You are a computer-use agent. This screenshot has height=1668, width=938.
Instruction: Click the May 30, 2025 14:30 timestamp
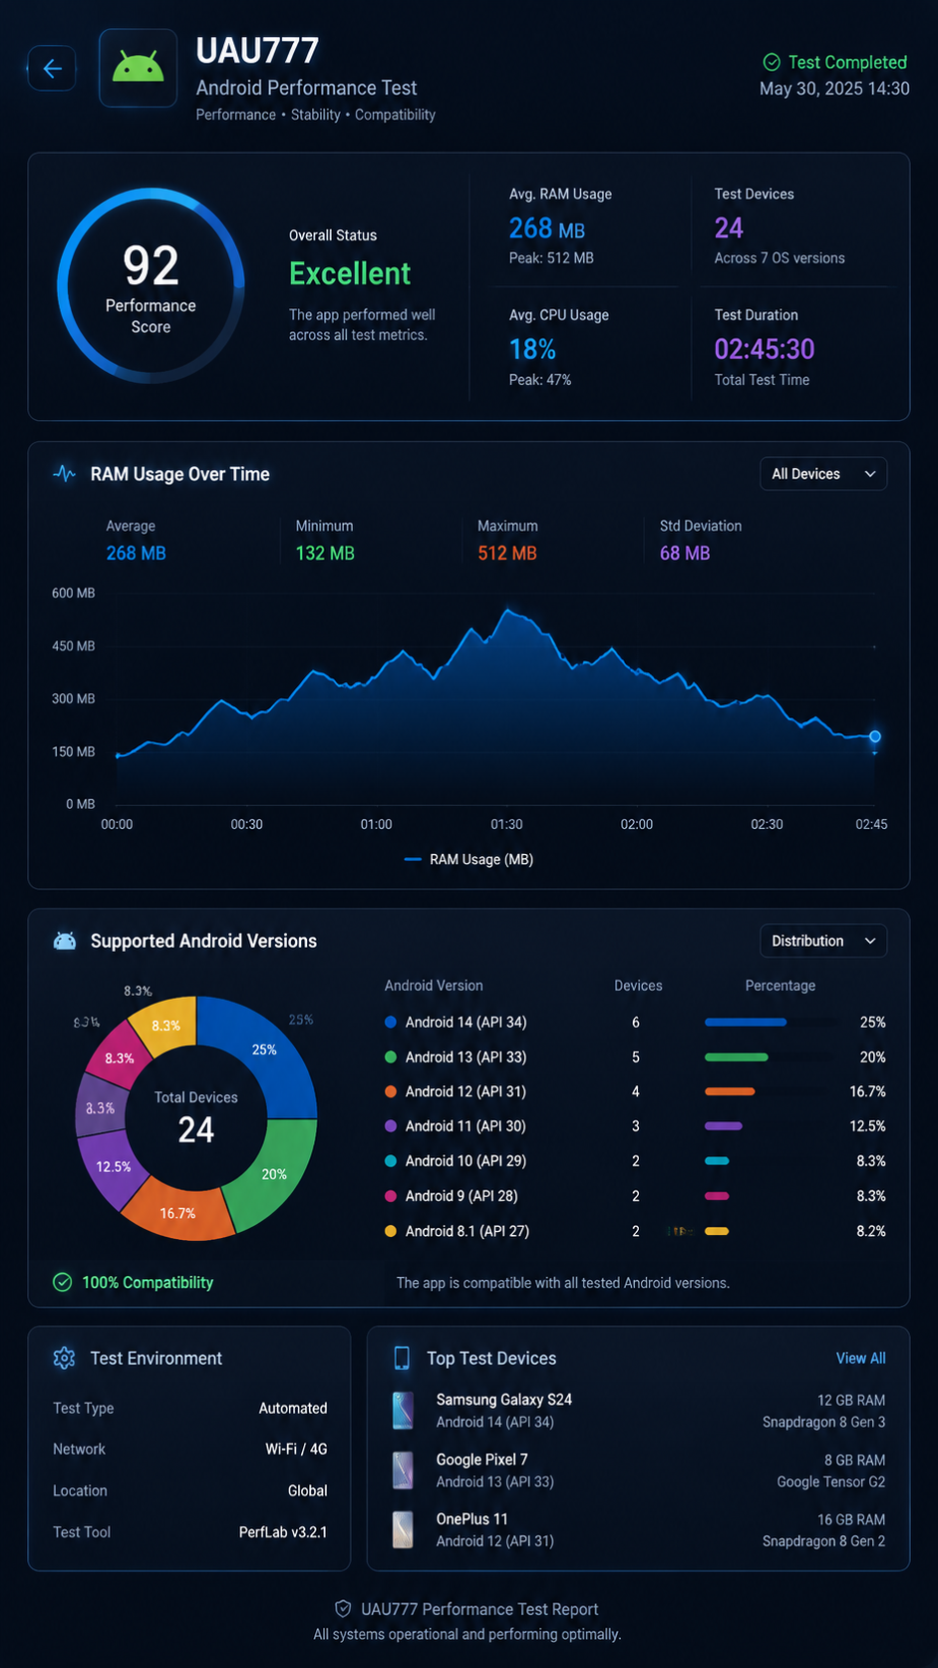pos(834,89)
